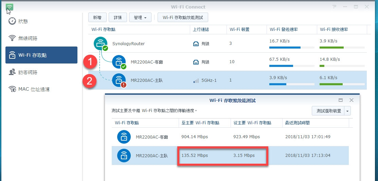
Task: Open the 管理 dropdown menu
Action: point(140,18)
